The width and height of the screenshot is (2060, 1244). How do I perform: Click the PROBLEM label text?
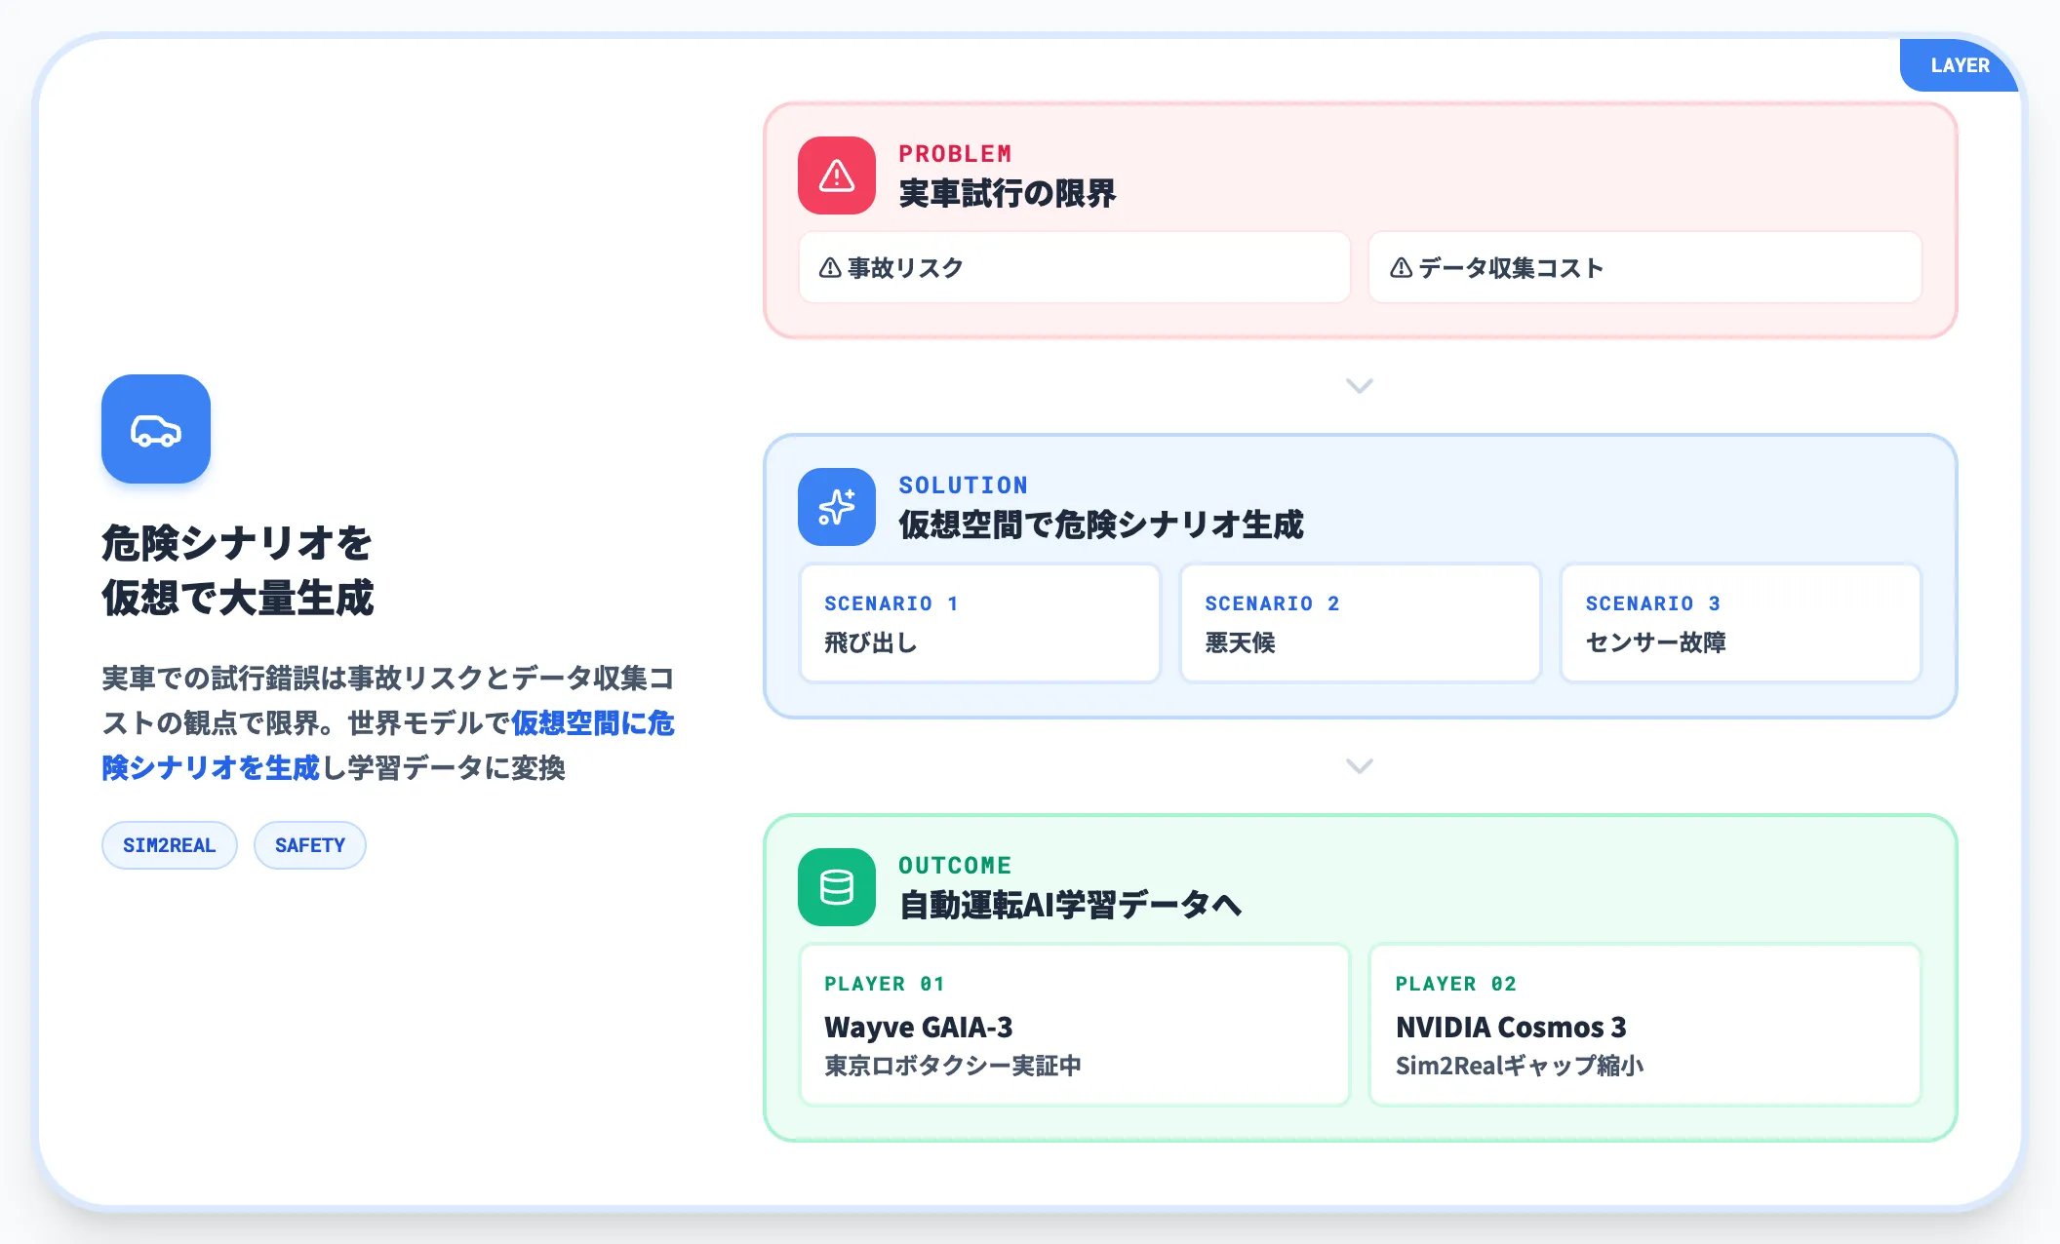tap(955, 154)
